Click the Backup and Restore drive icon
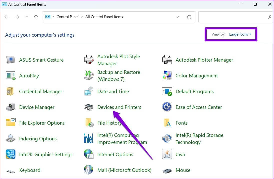274x179 pixels. (x=89, y=75)
